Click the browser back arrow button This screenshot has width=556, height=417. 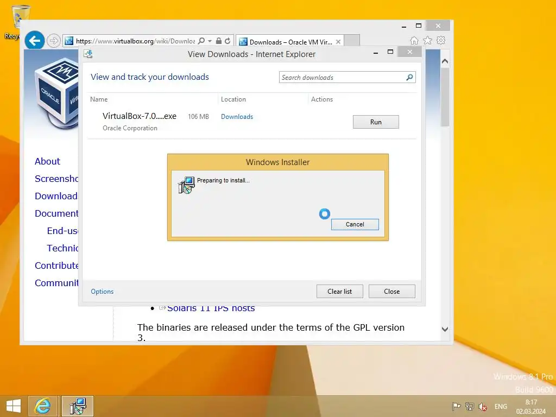click(34, 41)
